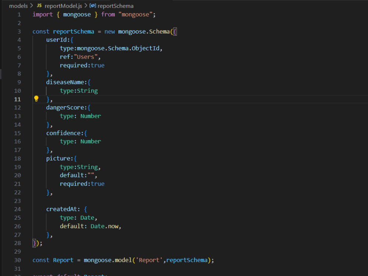Open reportModel.js breadcrumb item
The width and height of the screenshot is (368, 276).
point(63,6)
